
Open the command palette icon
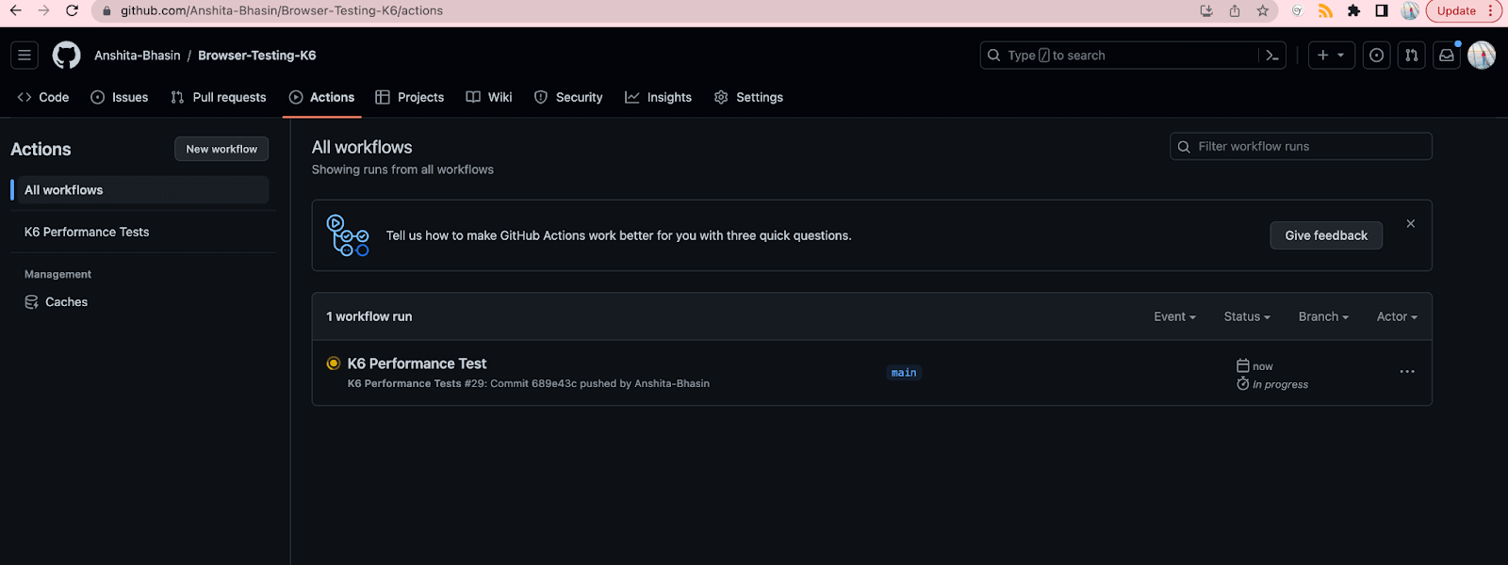point(1272,56)
